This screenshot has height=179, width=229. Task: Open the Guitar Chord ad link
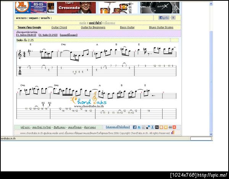(59, 27)
